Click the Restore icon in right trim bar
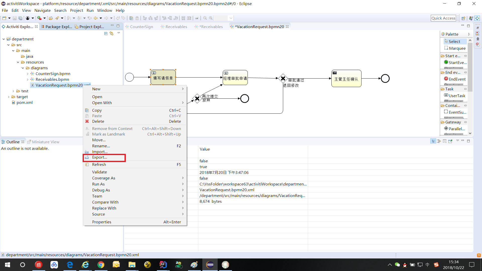This screenshot has width=482, height=271. pos(478,28)
